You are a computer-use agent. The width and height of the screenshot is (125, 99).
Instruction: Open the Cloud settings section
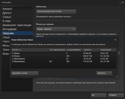pos(6,37)
